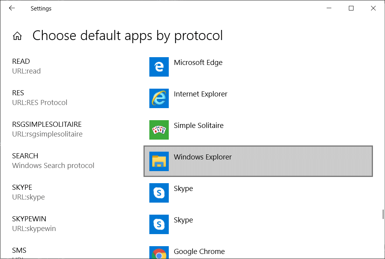Select the SKYPE protocol name
Image resolution: width=385 pixels, height=259 pixels.
point(22,187)
